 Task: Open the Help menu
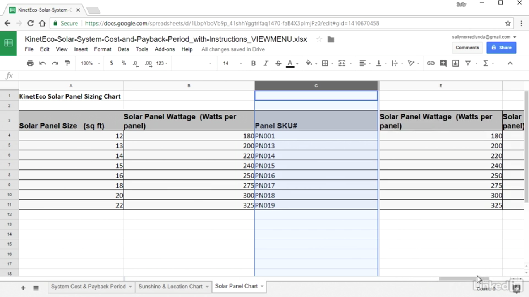click(x=187, y=49)
